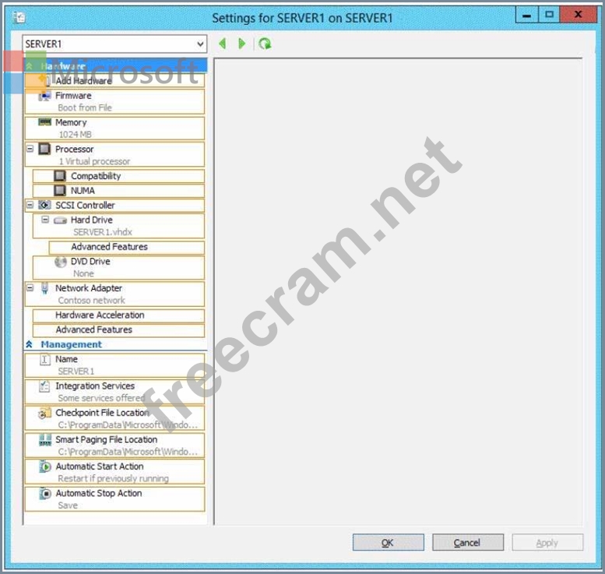Maximize the Settings window

click(549, 16)
